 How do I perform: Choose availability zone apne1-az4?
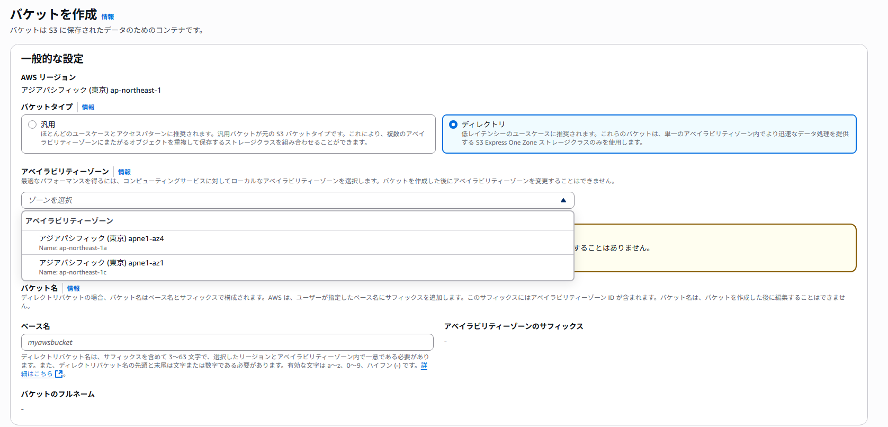point(298,243)
